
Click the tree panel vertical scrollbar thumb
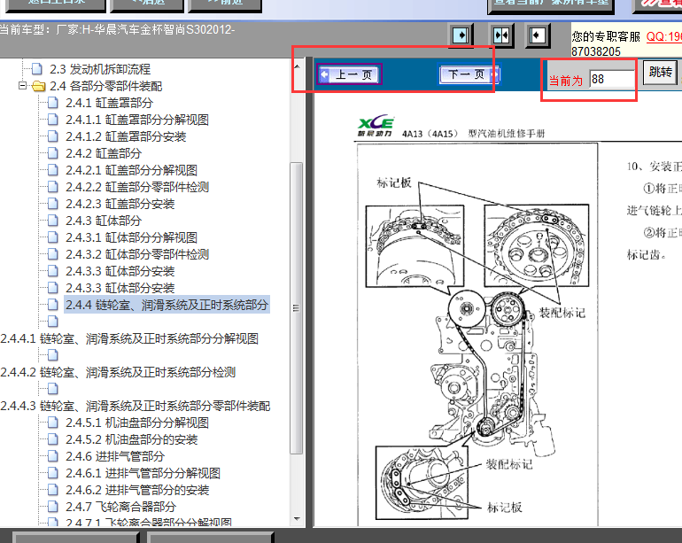pos(297,308)
